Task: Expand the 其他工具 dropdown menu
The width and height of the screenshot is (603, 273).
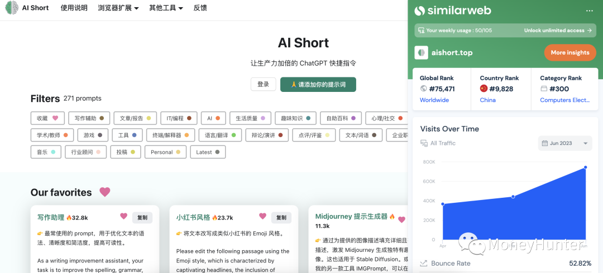Action: coord(166,8)
